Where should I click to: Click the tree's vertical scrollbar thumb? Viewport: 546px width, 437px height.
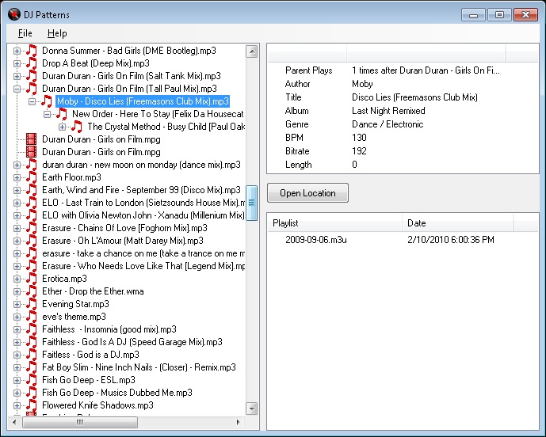(251, 203)
